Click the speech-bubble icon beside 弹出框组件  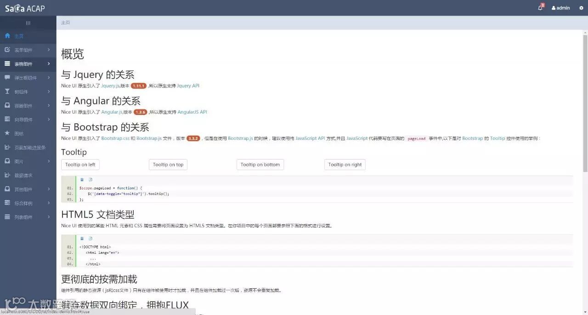[7, 78]
